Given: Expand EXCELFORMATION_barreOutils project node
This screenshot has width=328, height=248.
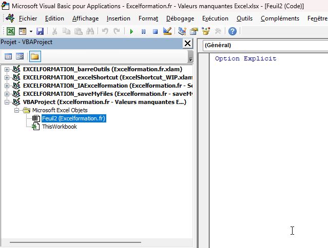Looking at the screenshot, I should click(x=7, y=69).
